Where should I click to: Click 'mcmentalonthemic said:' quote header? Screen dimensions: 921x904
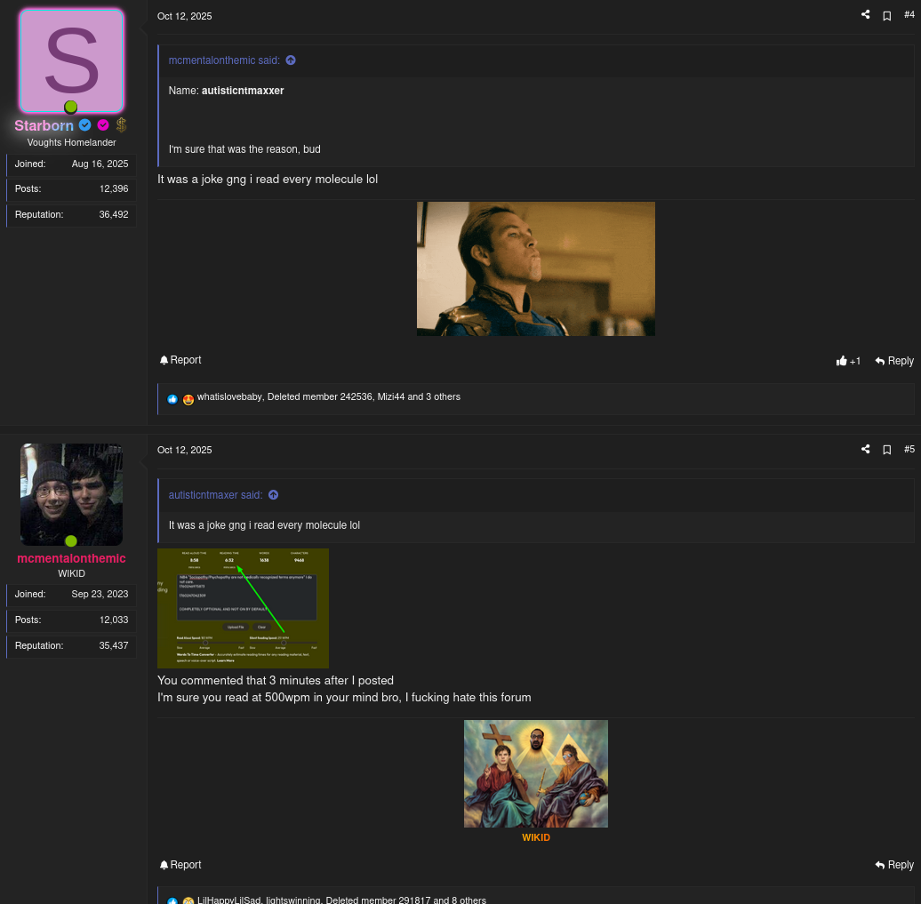tap(224, 60)
